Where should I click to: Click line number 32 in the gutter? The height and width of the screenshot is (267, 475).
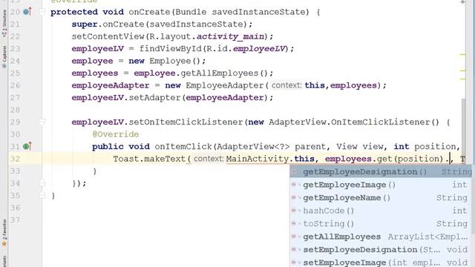pos(15,159)
